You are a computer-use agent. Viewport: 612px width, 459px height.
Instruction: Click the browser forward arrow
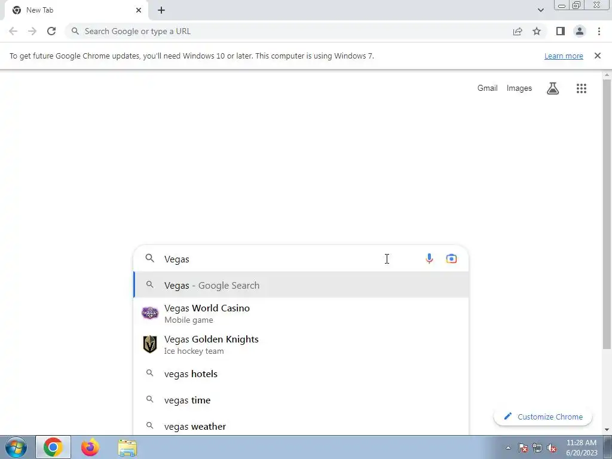point(32,31)
